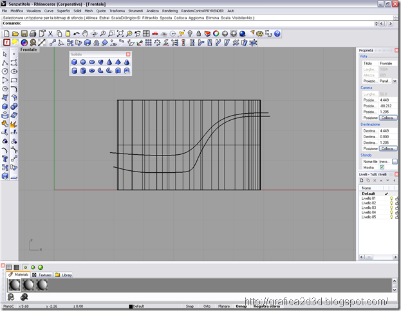Viewport: 401px width, 311px height.
Task: Click the Titolo field showing Frontale
Action: coord(388,64)
